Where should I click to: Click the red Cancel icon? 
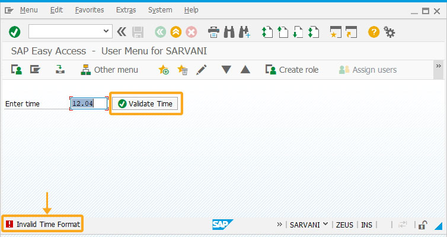pyautogui.click(x=191, y=32)
